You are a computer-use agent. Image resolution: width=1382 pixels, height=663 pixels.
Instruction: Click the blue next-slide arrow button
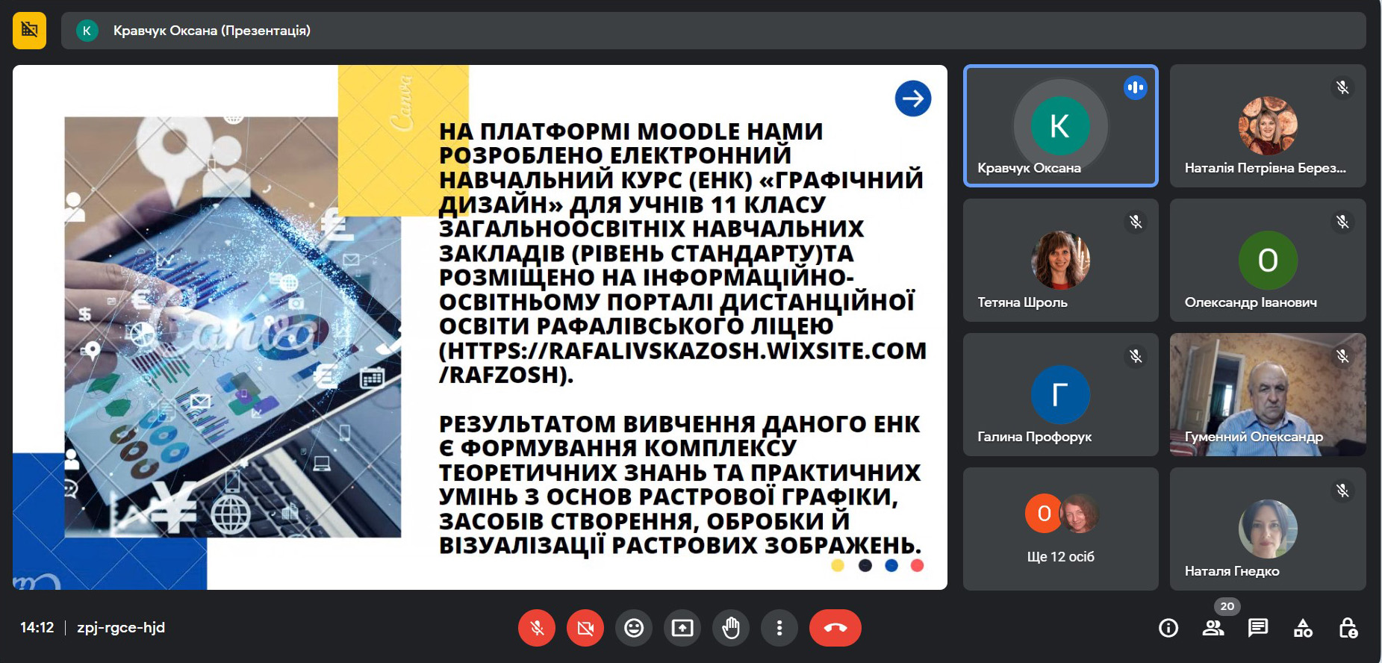click(x=912, y=99)
